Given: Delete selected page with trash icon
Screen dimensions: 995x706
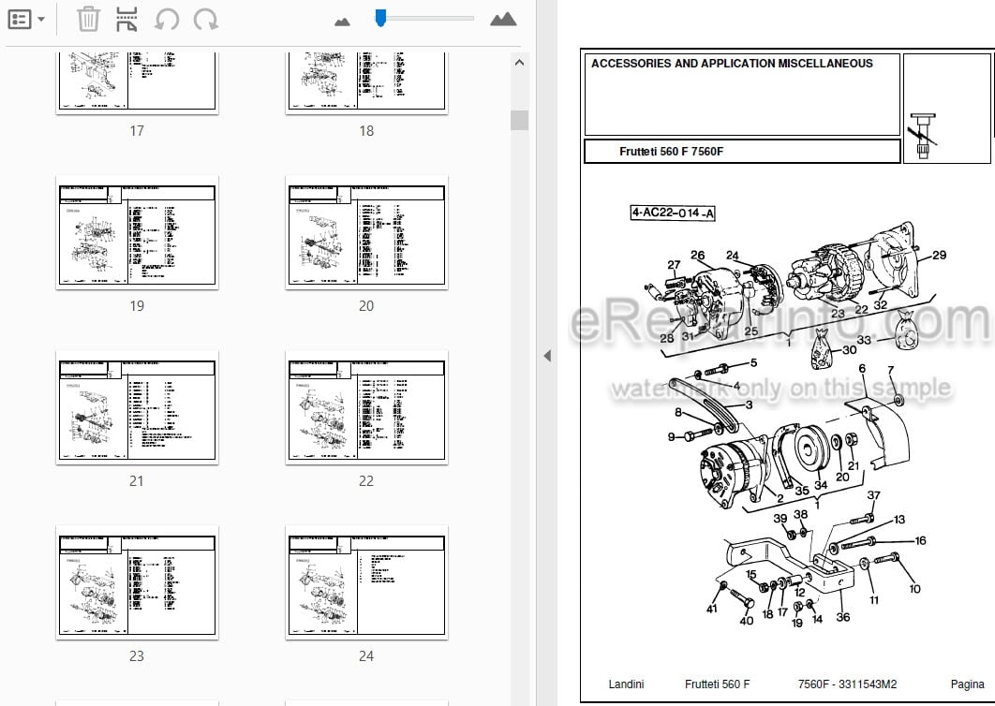Looking at the screenshot, I should [x=88, y=19].
